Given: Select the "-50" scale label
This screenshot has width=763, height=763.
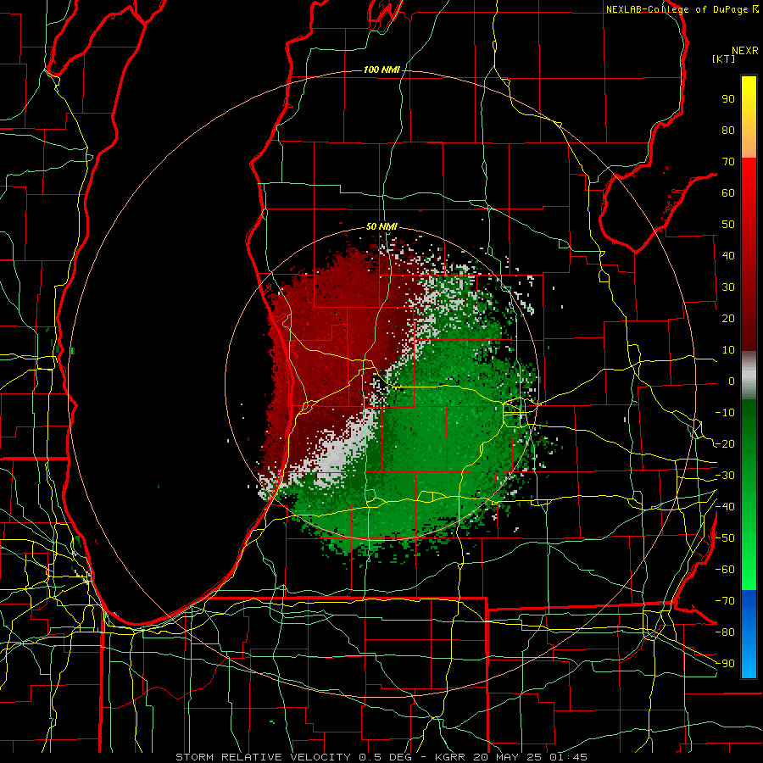Looking at the screenshot, I should point(725,538).
